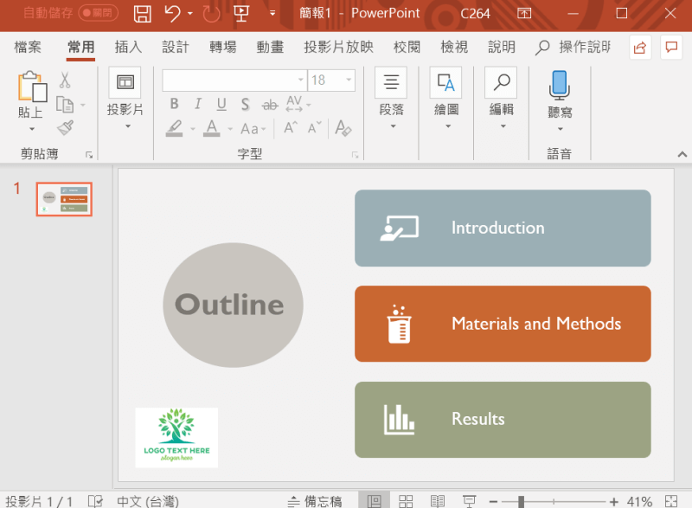The height and width of the screenshot is (508, 692).
Task: Collapse the ribbon chevron
Action: tap(682, 154)
